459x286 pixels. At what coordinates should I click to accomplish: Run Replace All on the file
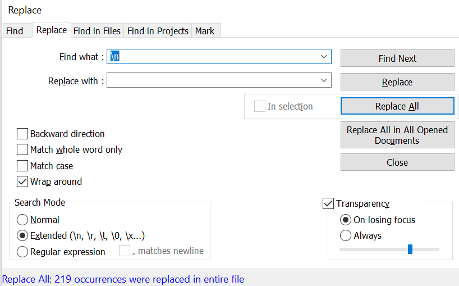click(397, 106)
